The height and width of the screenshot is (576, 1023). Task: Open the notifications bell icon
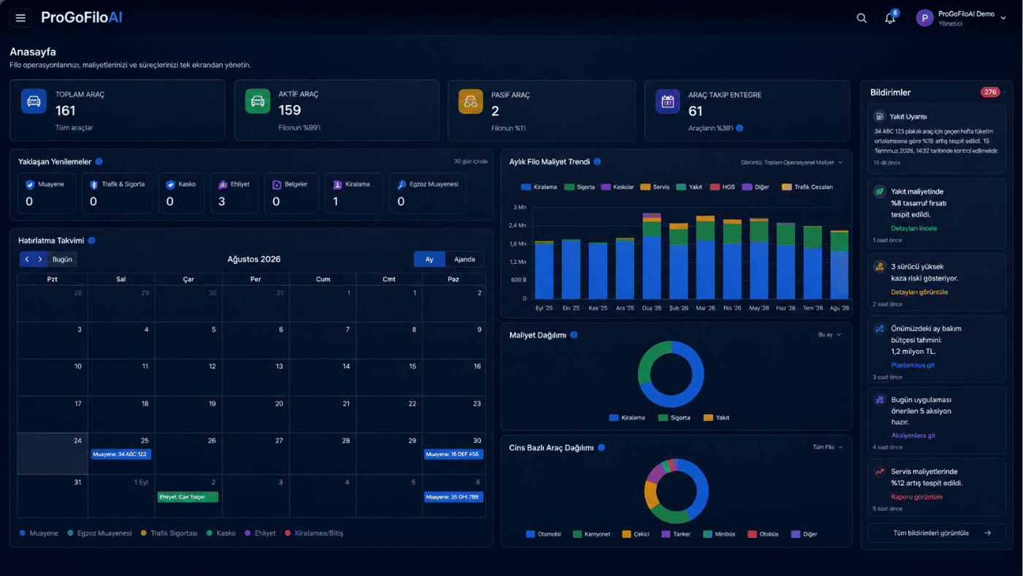(890, 18)
